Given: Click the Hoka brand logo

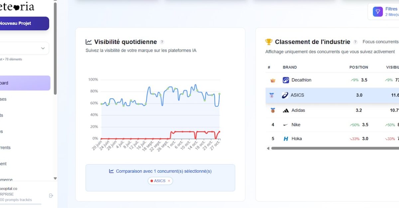Looking at the screenshot, I should click(x=286, y=139).
